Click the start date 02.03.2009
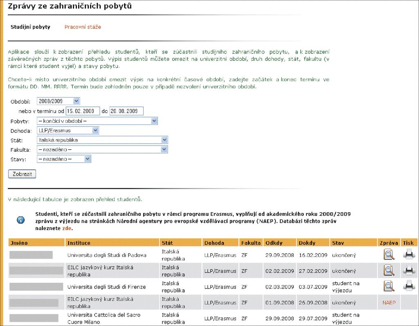This screenshot has width=419, height=326. click(280, 287)
